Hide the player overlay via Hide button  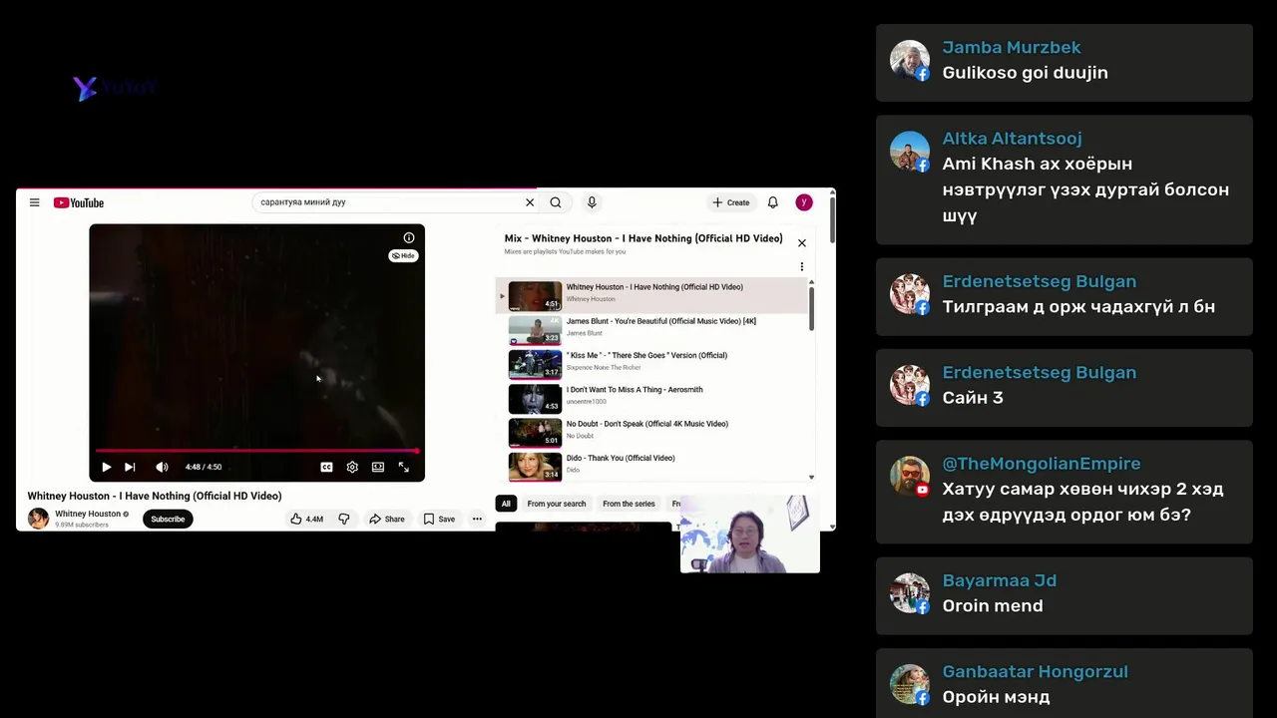tap(403, 256)
